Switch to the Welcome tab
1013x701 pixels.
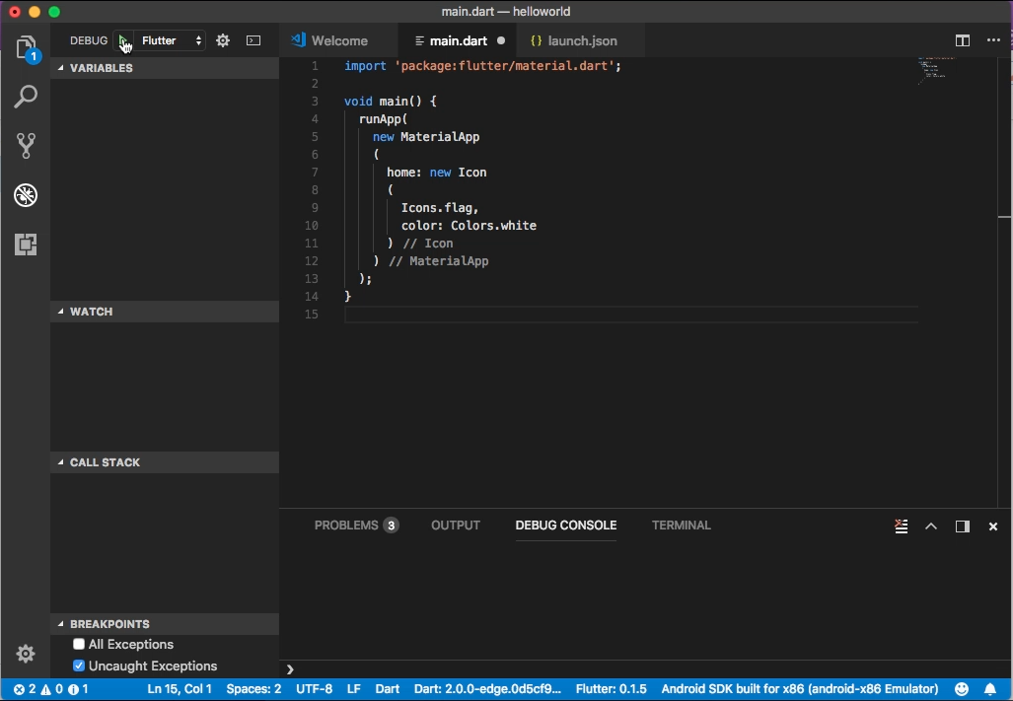(x=339, y=40)
